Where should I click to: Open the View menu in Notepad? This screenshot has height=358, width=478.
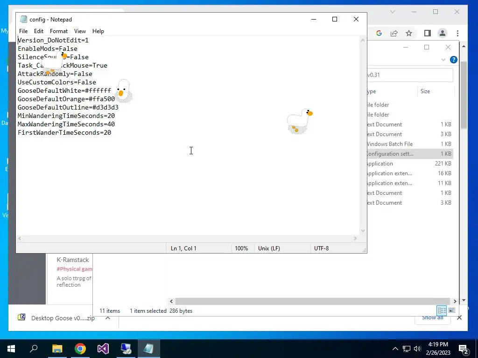80,31
